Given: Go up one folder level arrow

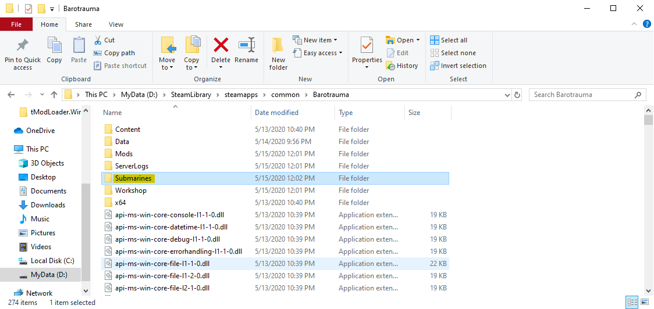Looking at the screenshot, I should pyautogui.click(x=54, y=95).
